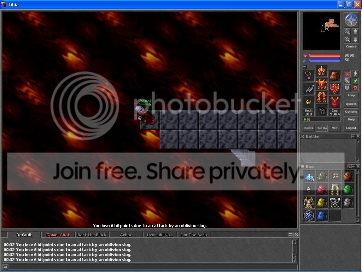Open the Help window
This screenshot has width=362, height=272.
point(351,119)
